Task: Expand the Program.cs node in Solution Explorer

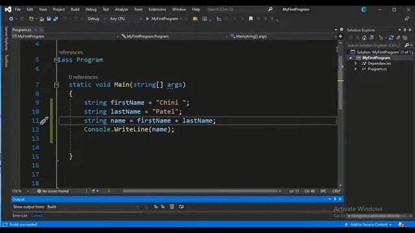Action: pos(355,69)
